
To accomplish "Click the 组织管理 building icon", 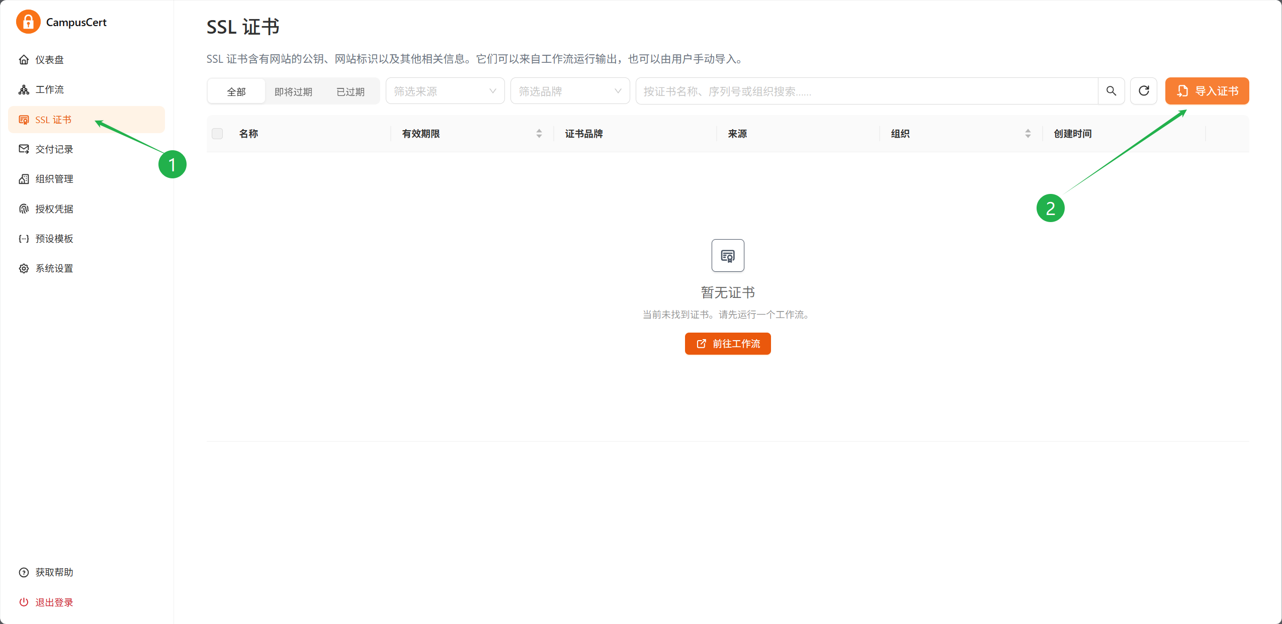I will (24, 179).
